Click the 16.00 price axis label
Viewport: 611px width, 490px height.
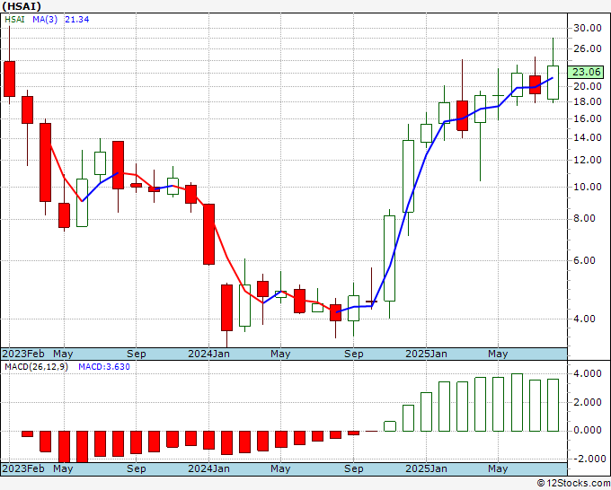[x=588, y=118]
